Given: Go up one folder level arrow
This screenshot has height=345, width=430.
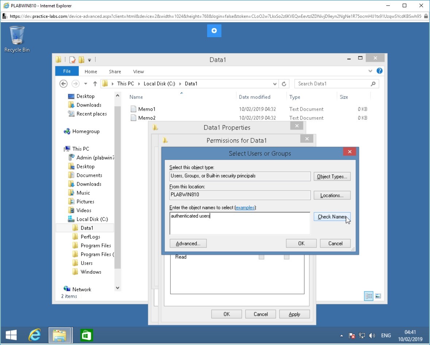Looking at the screenshot, I should tap(95, 84).
